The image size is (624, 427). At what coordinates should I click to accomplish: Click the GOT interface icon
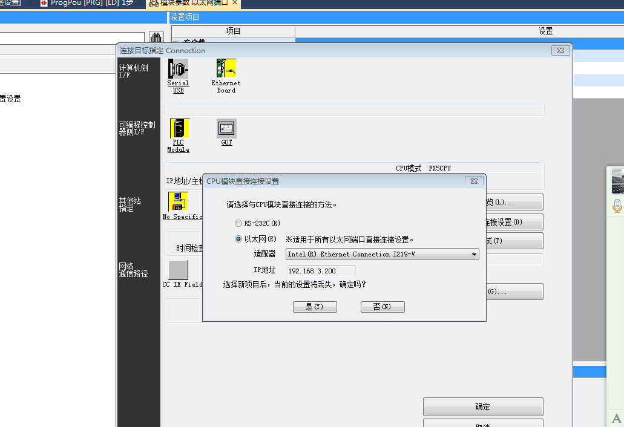coord(226,128)
